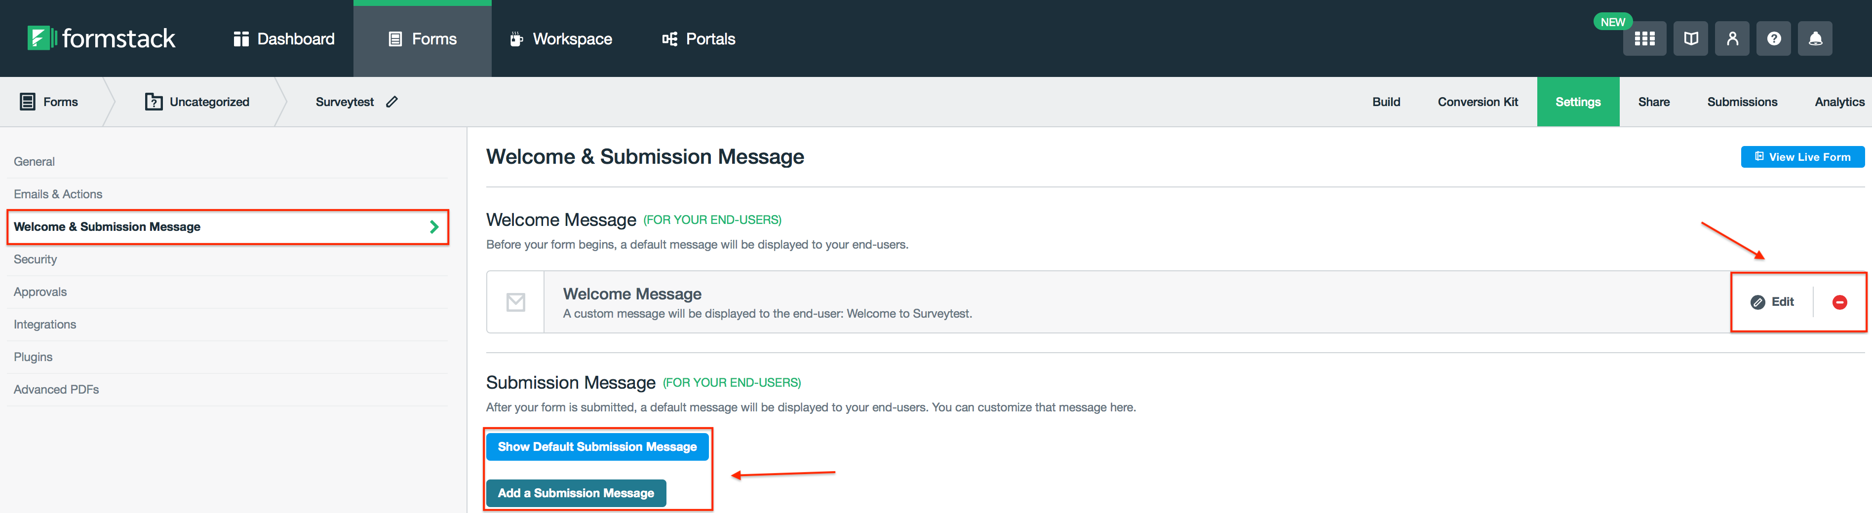
Task: Remove the Welcome Message with red minus
Action: [x=1839, y=302]
